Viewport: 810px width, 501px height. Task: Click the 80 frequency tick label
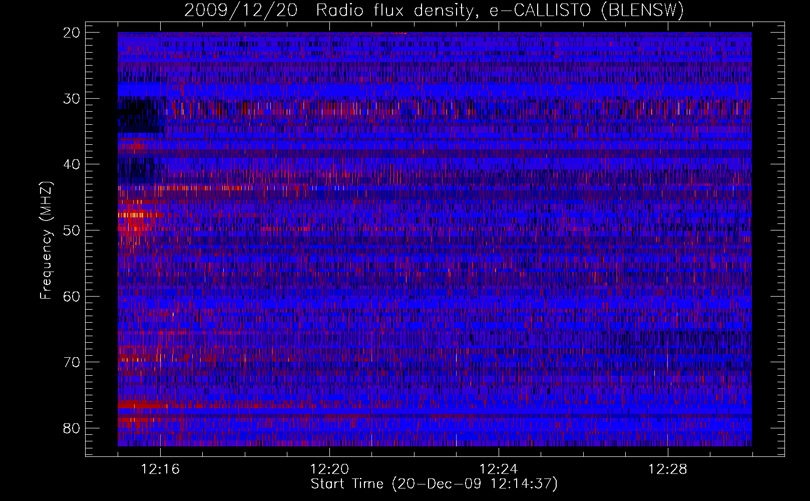click(x=72, y=428)
